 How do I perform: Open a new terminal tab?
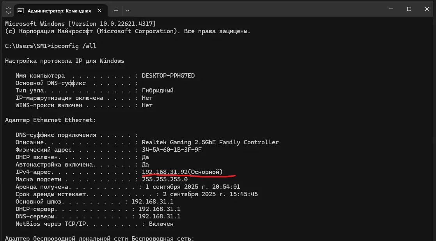(x=116, y=10)
